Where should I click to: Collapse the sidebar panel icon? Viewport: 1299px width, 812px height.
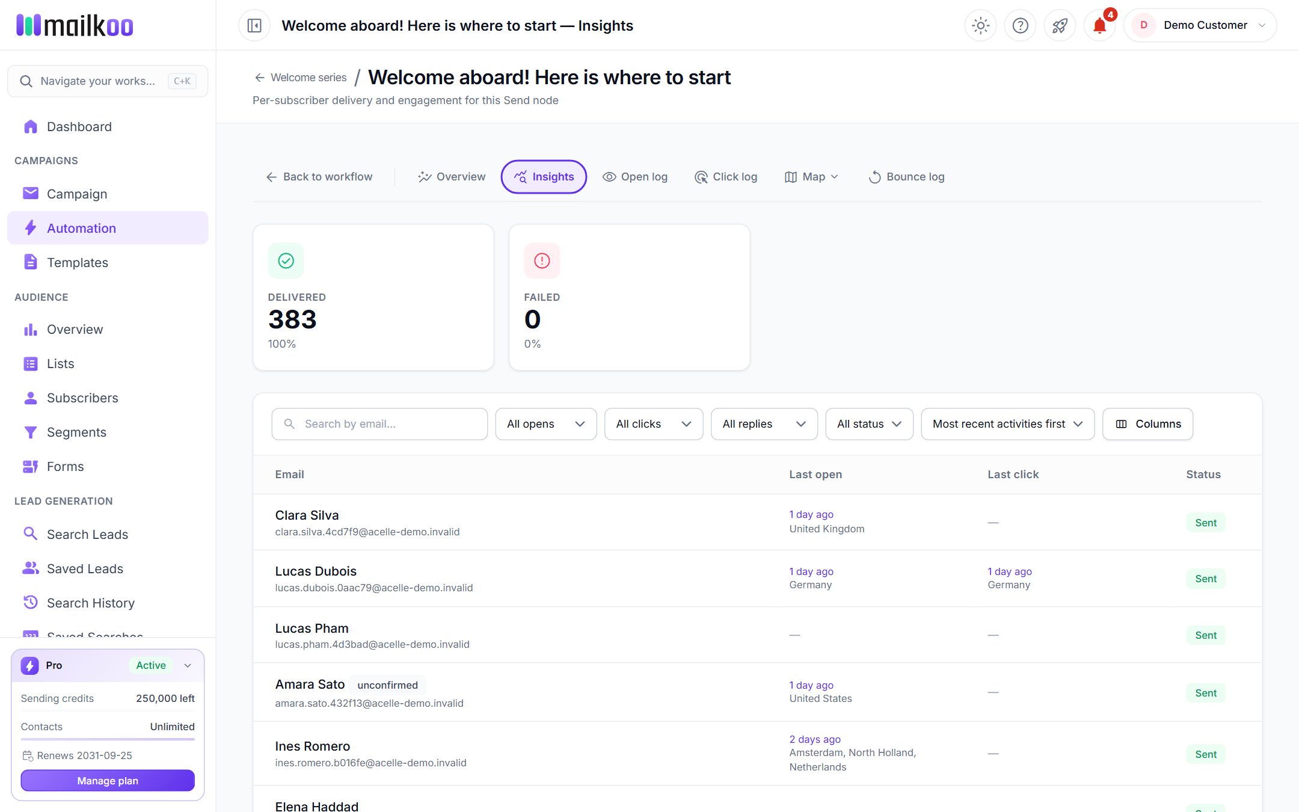(254, 25)
